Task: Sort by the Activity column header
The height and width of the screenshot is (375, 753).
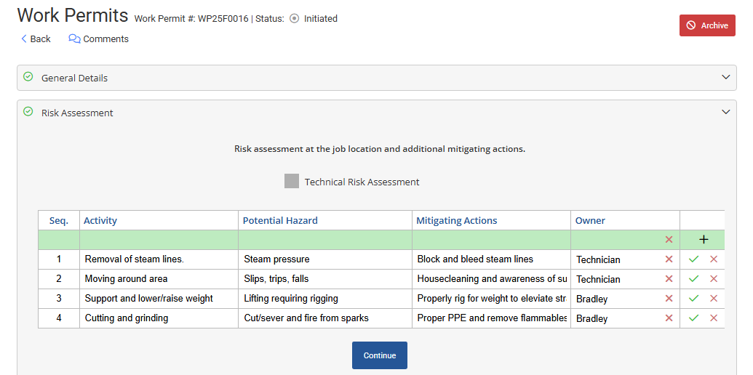Action: [x=100, y=220]
